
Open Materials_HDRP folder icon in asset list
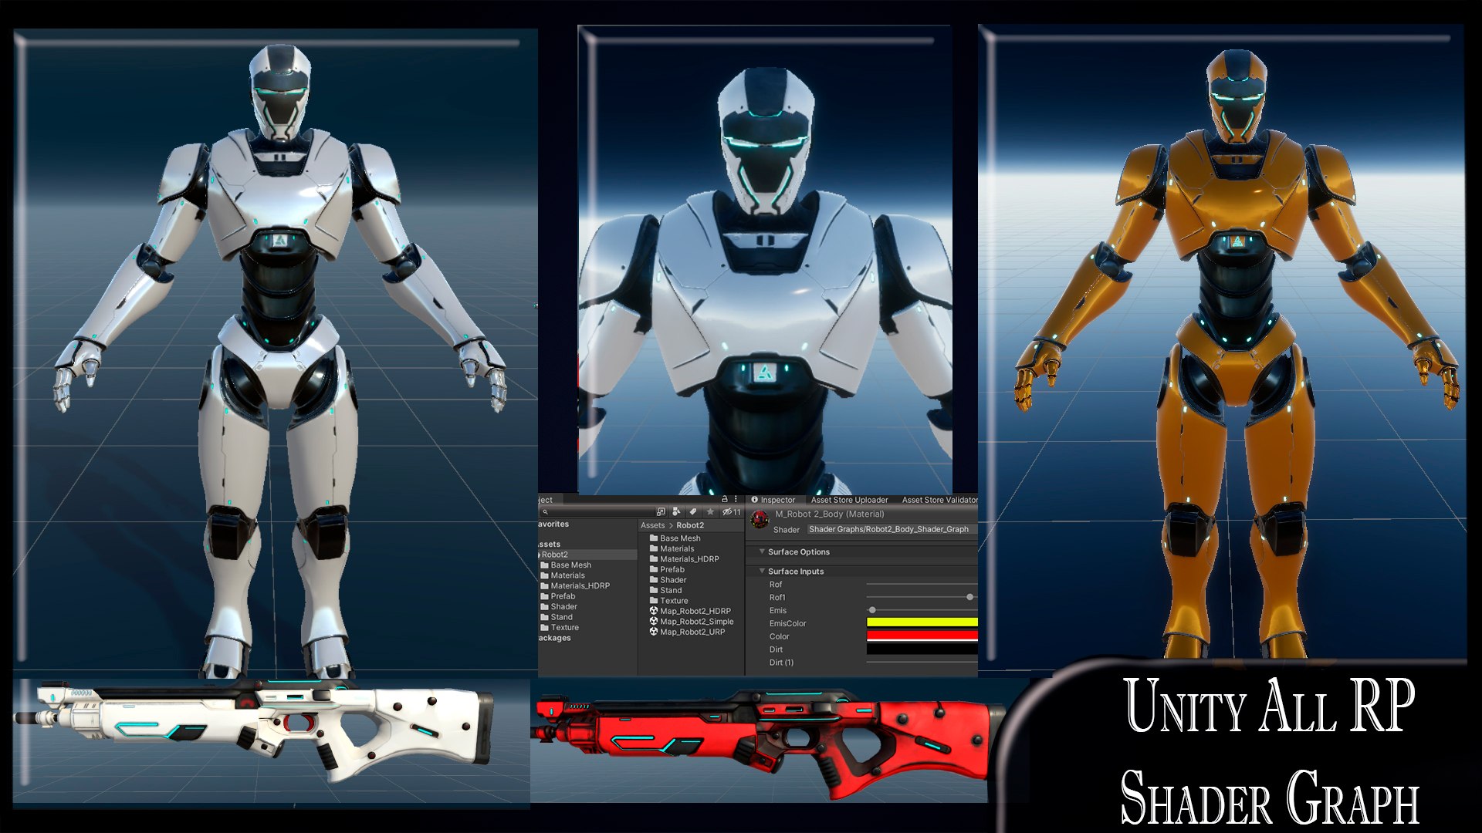click(x=654, y=559)
